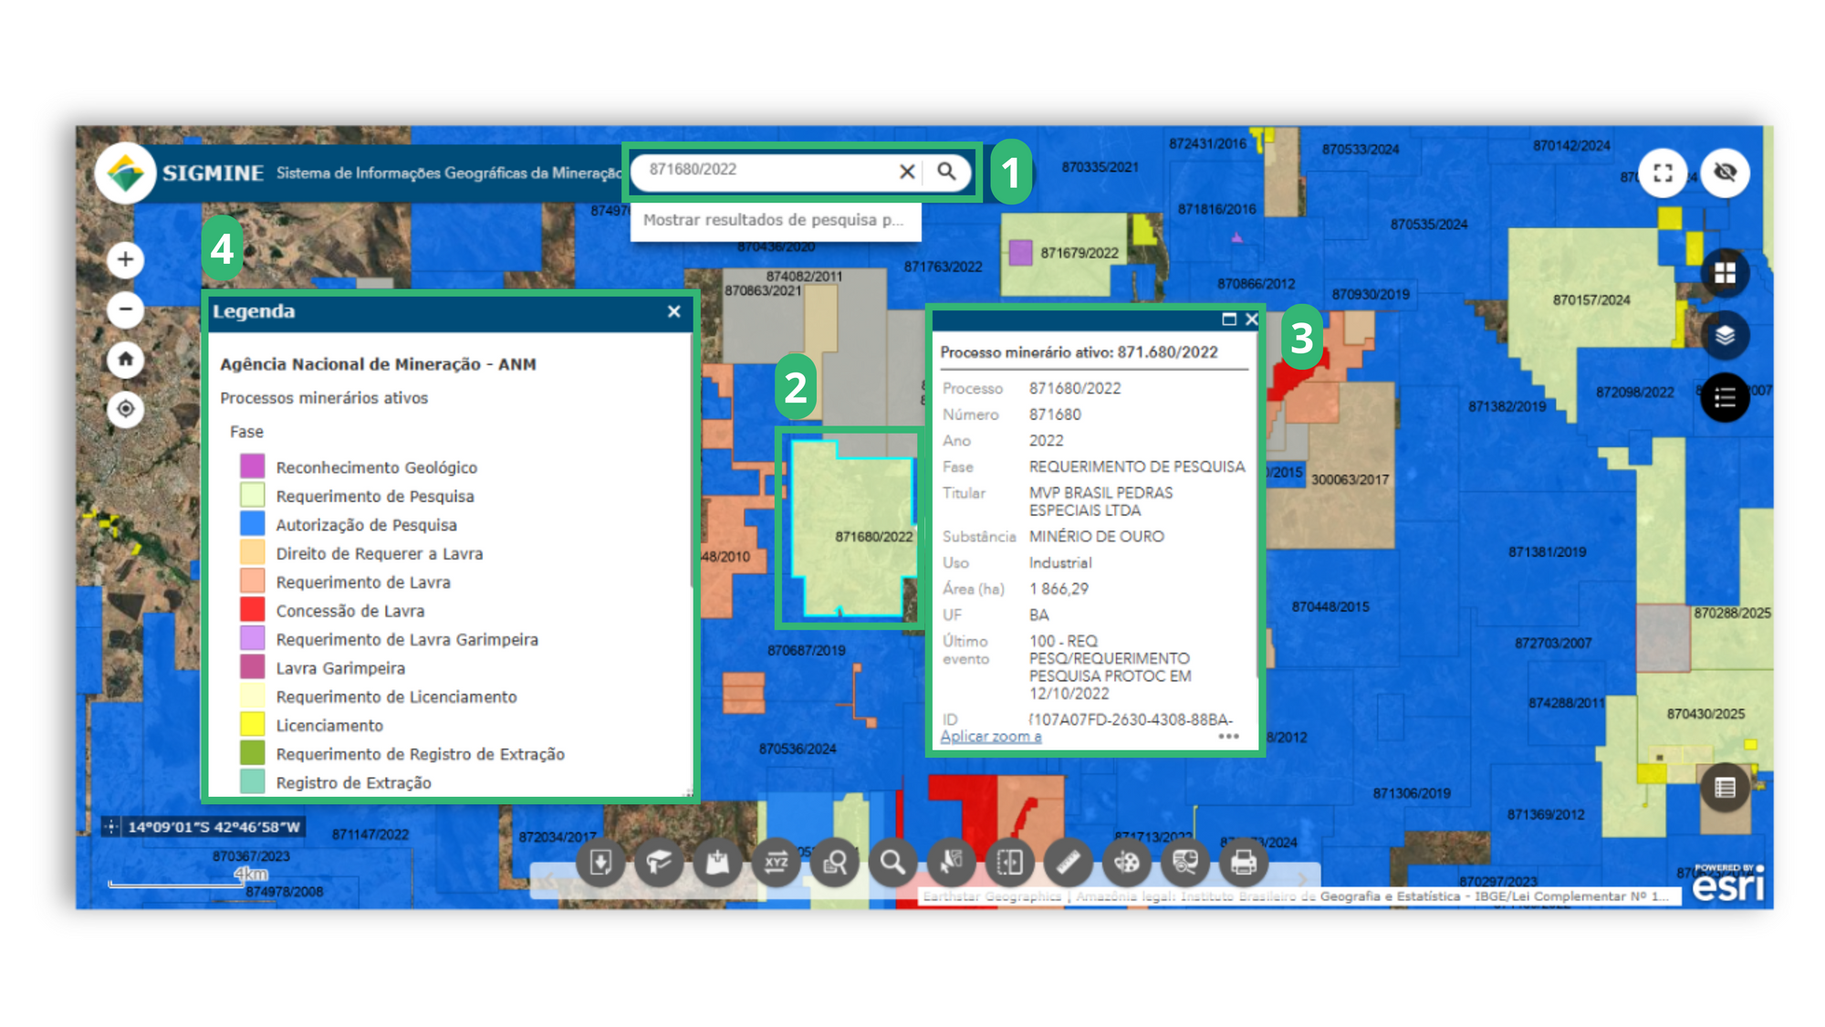The image size is (1825, 1027).
Task: Click 'Registro de Extração' legend text
Action: pos(353,782)
